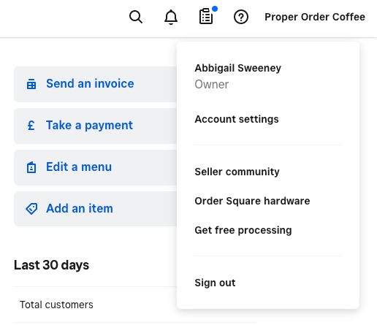Click the Add an item shortcut

(96, 209)
